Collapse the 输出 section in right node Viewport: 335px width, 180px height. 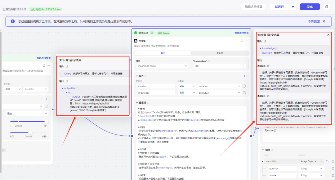click(263, 150)
